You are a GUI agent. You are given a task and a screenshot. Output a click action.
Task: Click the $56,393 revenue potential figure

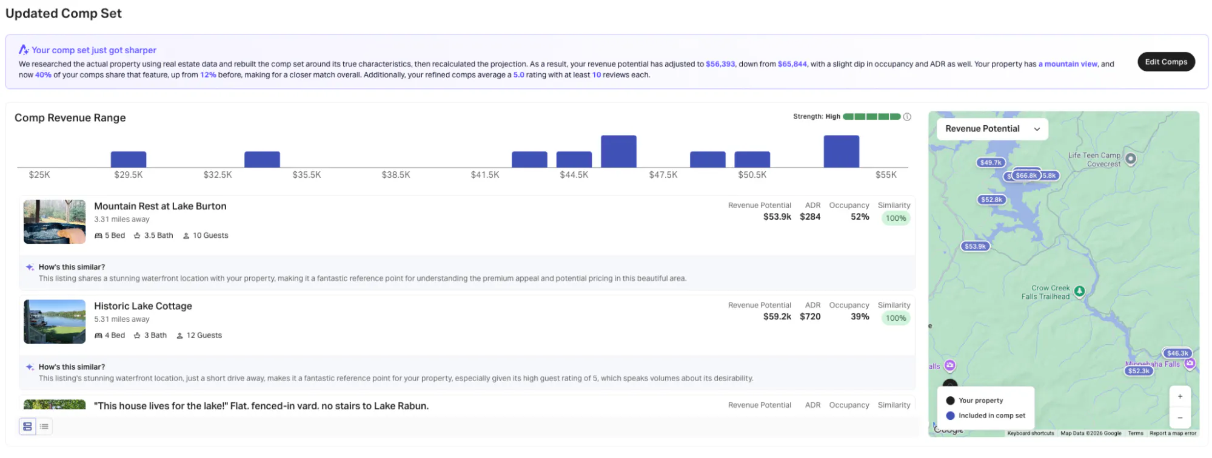(x=720, y=64)
